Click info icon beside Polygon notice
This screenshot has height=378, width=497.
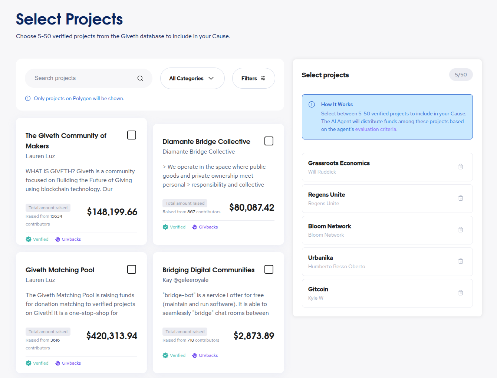28,98
